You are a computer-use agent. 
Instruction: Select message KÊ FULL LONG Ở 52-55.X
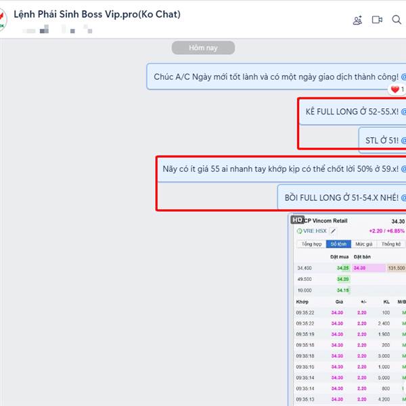pos(353,112)
